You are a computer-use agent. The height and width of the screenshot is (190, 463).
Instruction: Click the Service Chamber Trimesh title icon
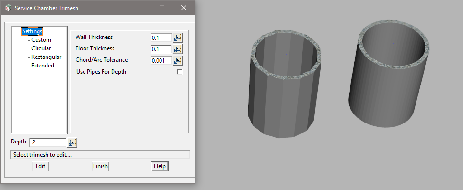point(8,8)
